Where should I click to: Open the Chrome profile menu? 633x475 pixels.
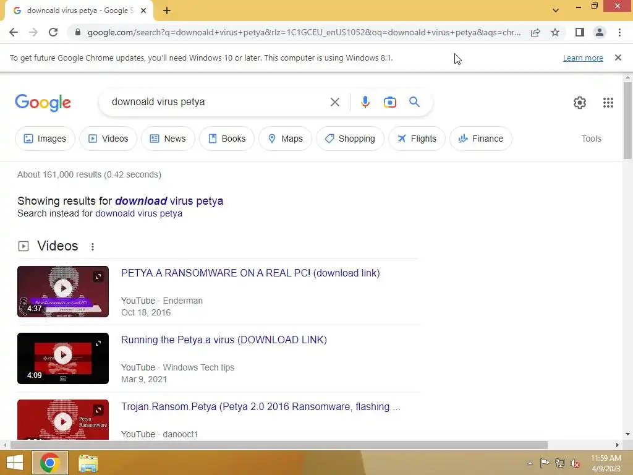600,32
